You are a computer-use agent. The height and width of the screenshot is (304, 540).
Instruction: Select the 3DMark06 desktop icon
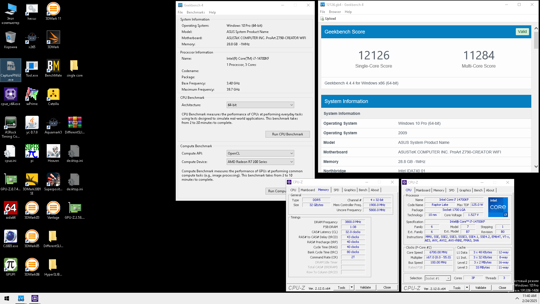(x=32, y=267)
